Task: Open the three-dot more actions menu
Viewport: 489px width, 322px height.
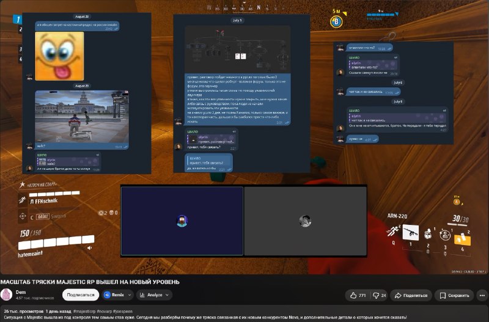Action: pos(482,295)
